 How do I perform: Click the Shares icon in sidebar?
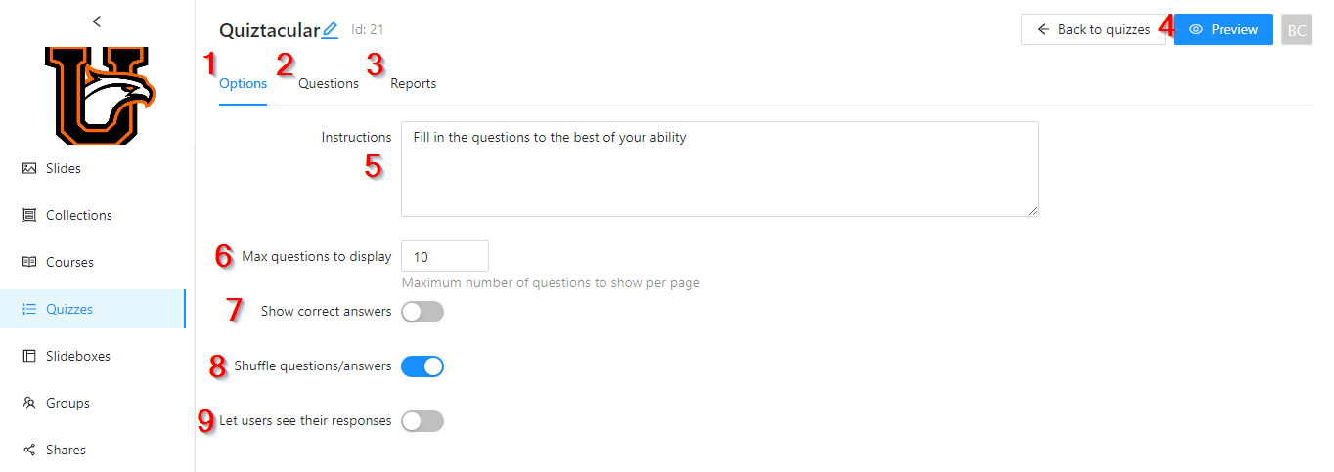pyautogui.click(x=29, y=450)
